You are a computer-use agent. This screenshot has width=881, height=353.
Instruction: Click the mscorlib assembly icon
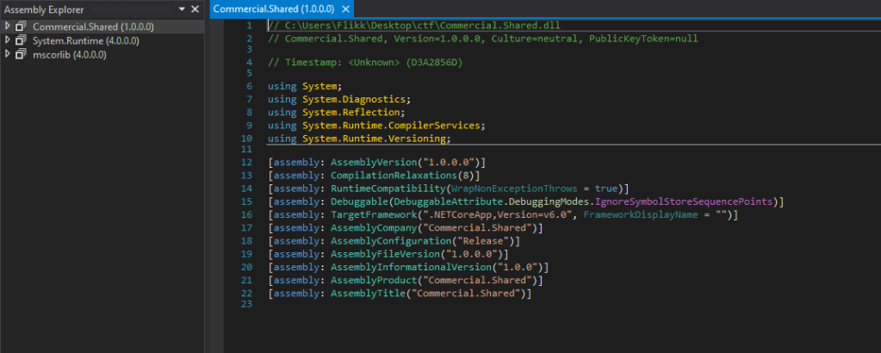22,54
